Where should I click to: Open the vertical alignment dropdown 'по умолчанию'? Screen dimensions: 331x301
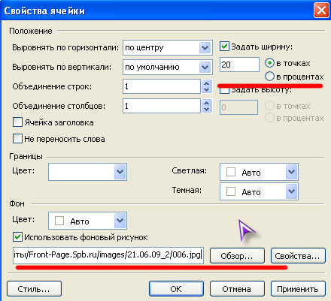coord(168,67)
